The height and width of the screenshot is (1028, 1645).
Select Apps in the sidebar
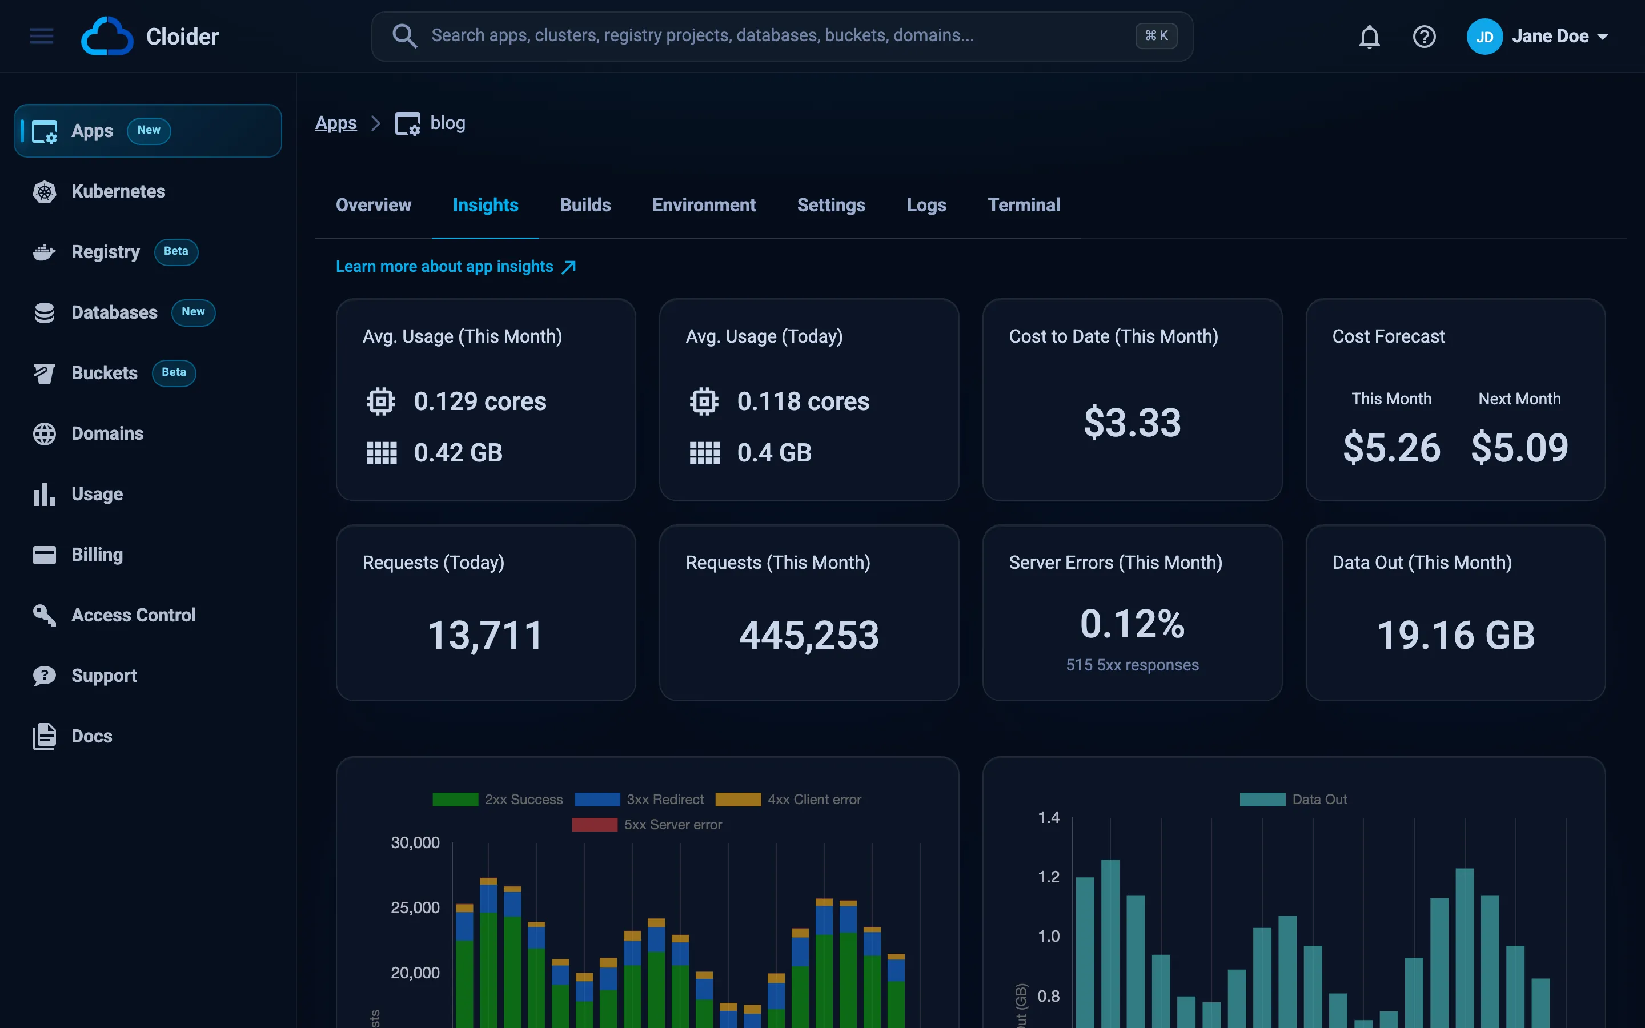click(147, 131)
